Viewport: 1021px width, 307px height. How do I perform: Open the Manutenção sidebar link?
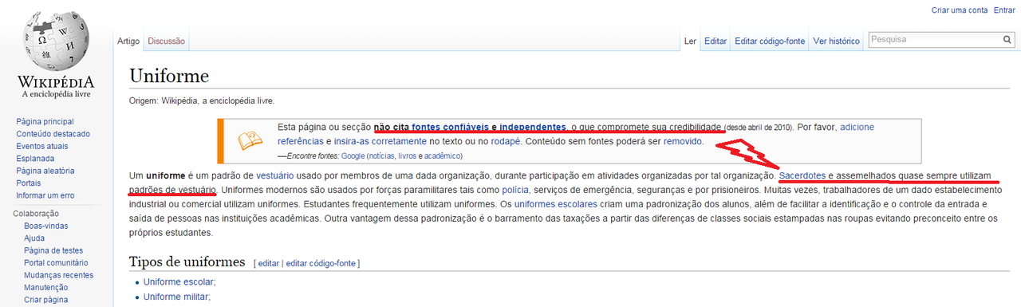click(x=46, y=287)
